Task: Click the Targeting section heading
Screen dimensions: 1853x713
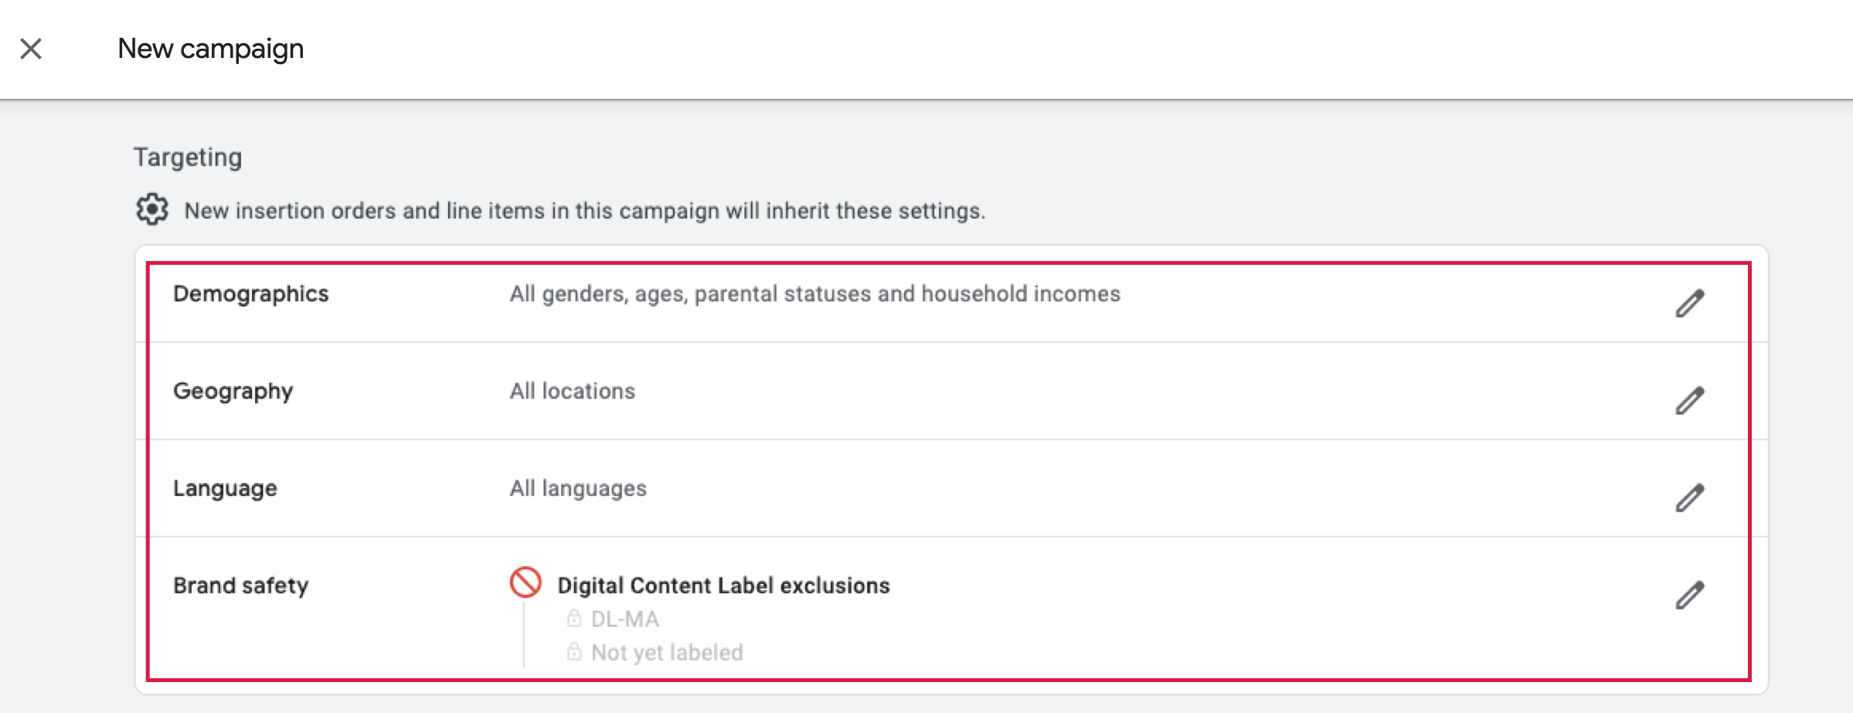Action: [x=188, y=157]
